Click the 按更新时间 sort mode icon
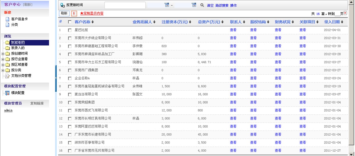This screenshot has width=355, height=156. coord(63,5)
